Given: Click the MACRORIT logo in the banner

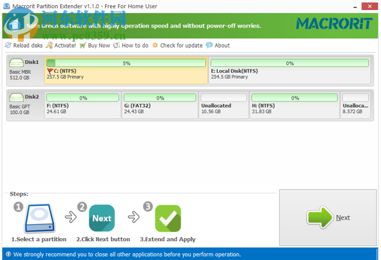Looking at the screenshot, I should point(335,24).
